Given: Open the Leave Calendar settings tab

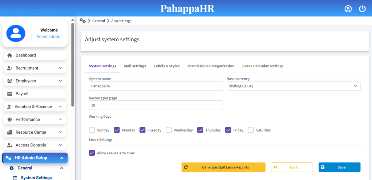Looking at the screenshot, I should tap(263, 66).
